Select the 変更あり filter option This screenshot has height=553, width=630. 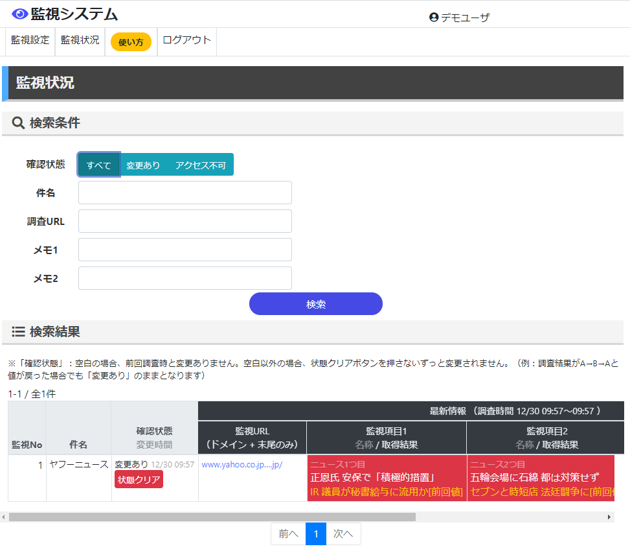(x=143, y=165)
